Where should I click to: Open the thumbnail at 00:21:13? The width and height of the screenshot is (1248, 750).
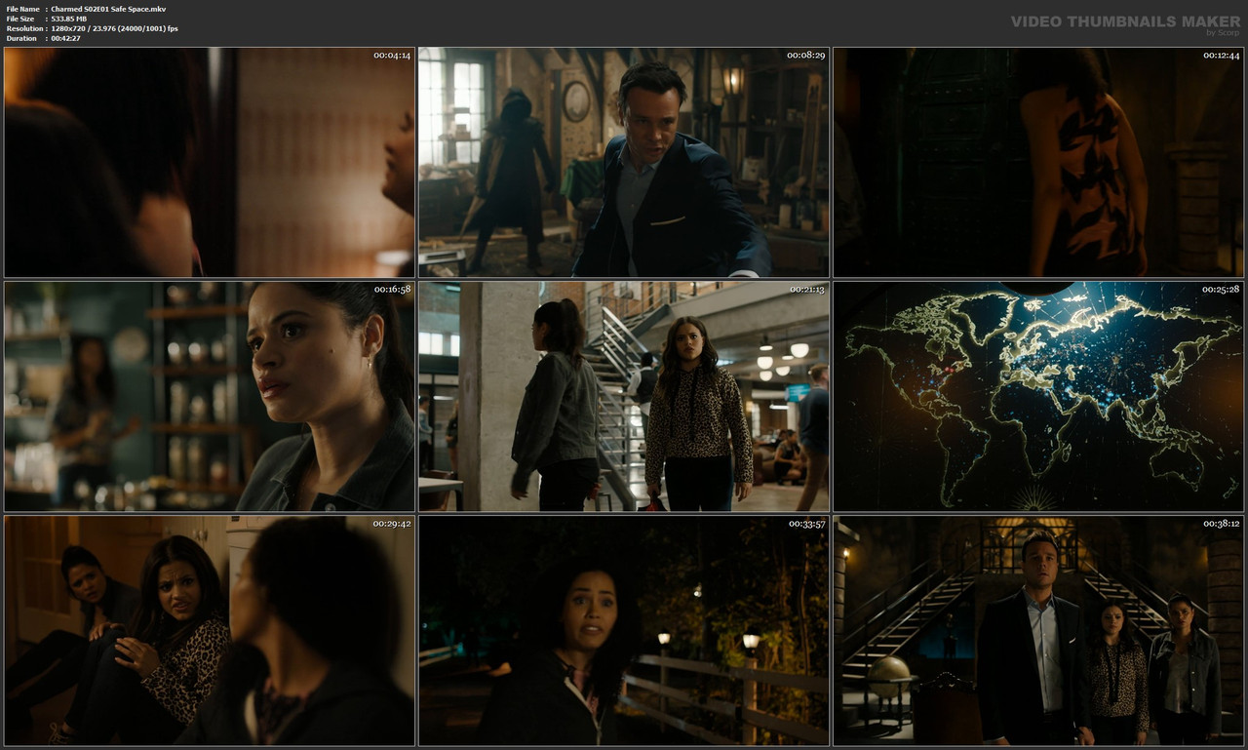click(x=624, y=397)
